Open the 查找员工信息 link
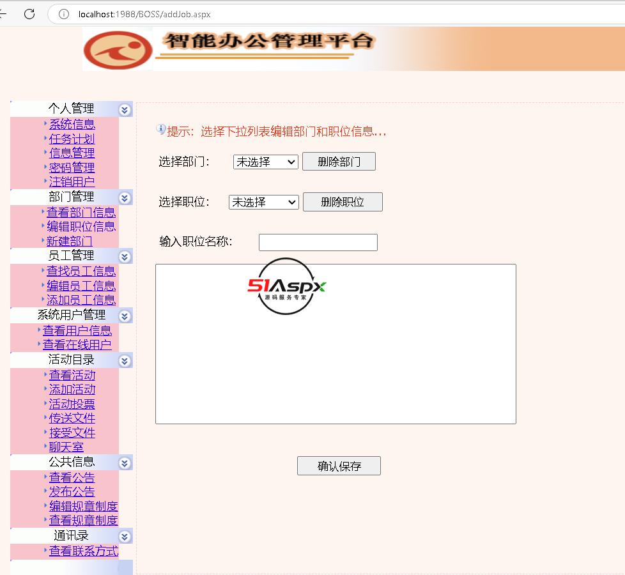625x575 pixels. 81,271
